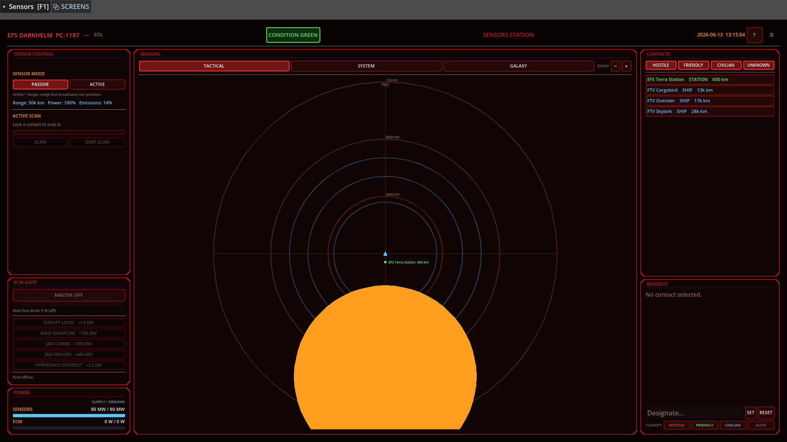The height and width of the screenshot is (442, 787).
Task: Switch sensor mode to ACTIVE
Action: point(97,84)
